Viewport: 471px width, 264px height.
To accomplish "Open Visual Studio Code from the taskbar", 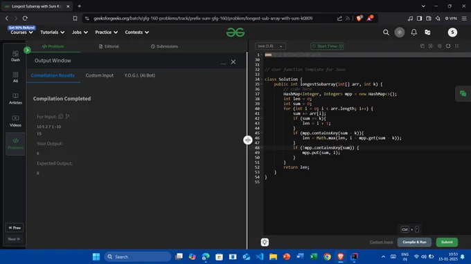I will click(x=260, y=257).
